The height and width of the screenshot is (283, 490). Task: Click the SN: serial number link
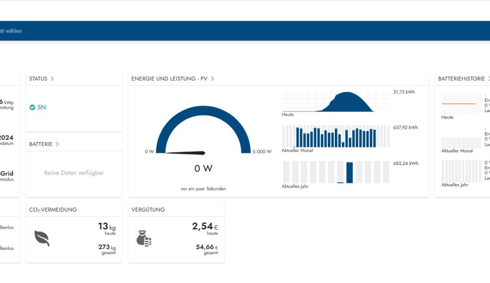pos(42,107)
